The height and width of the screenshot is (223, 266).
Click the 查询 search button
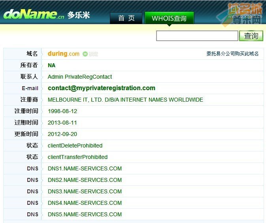251,36
